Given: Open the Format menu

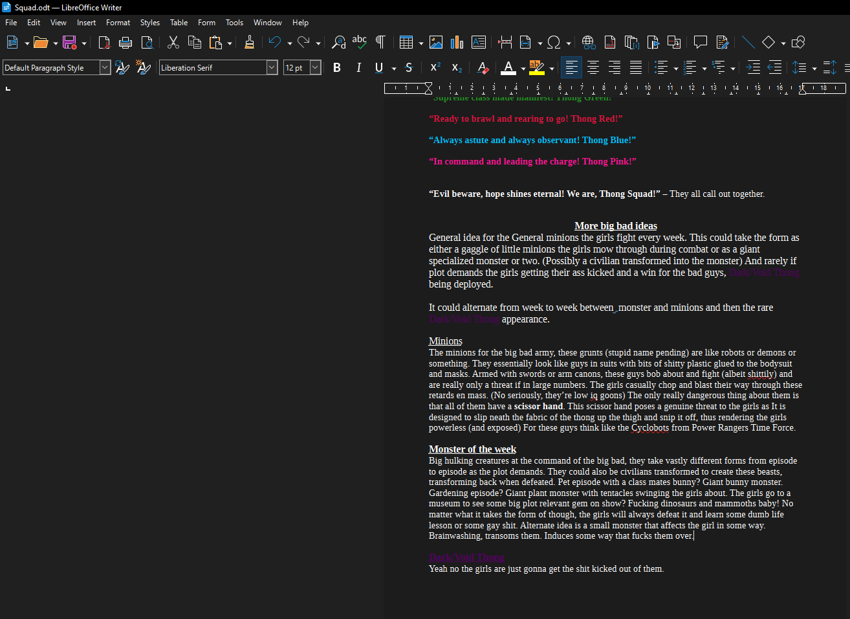Looking at the screenshot, I should coord(118,23).
